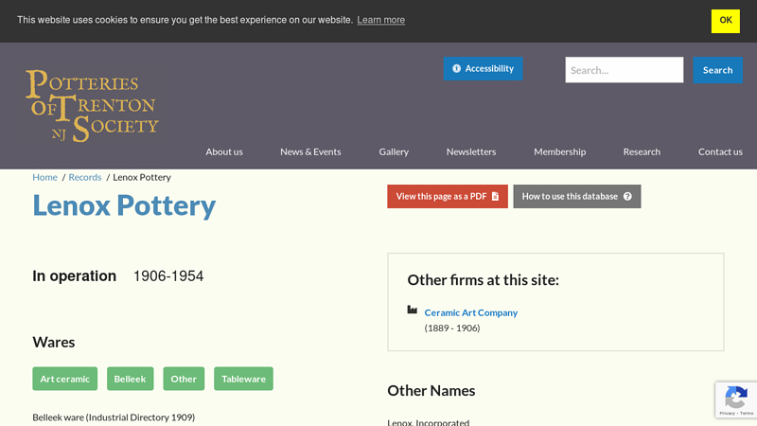Open the Newsletters menu item
The height and width of the screenshot is (426, 757).
[x=470, y=151]
